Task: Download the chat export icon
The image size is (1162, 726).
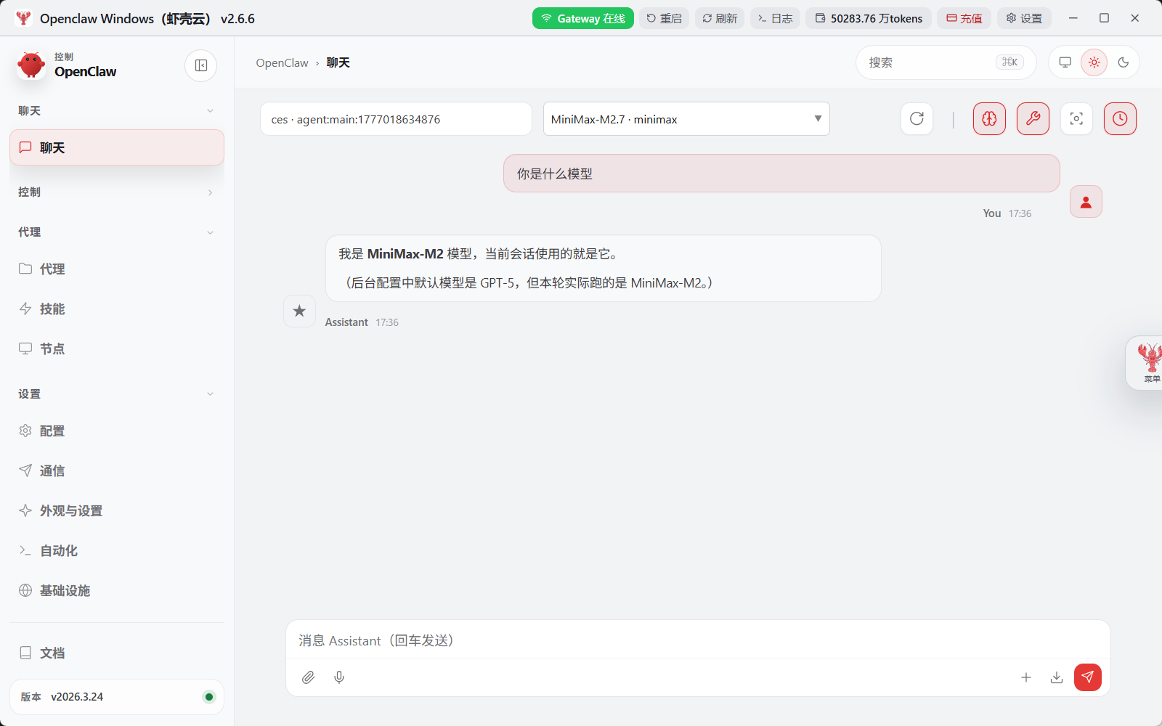Action: [1057, 677]
